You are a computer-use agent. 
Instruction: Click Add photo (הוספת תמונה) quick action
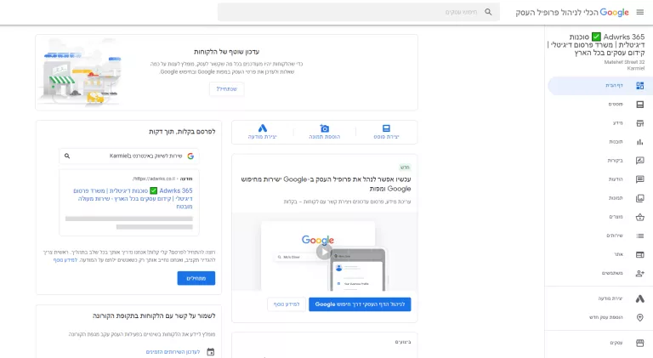325,132
